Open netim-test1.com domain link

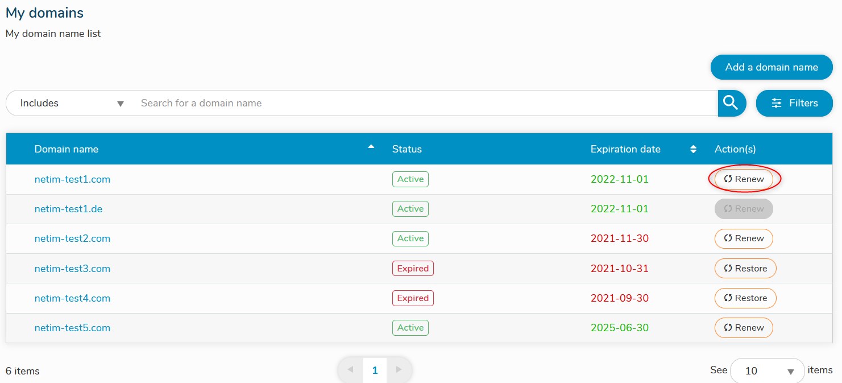click(72, 179)
